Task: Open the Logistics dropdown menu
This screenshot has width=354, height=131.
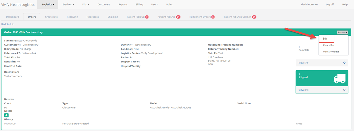Action: (48, 4)
